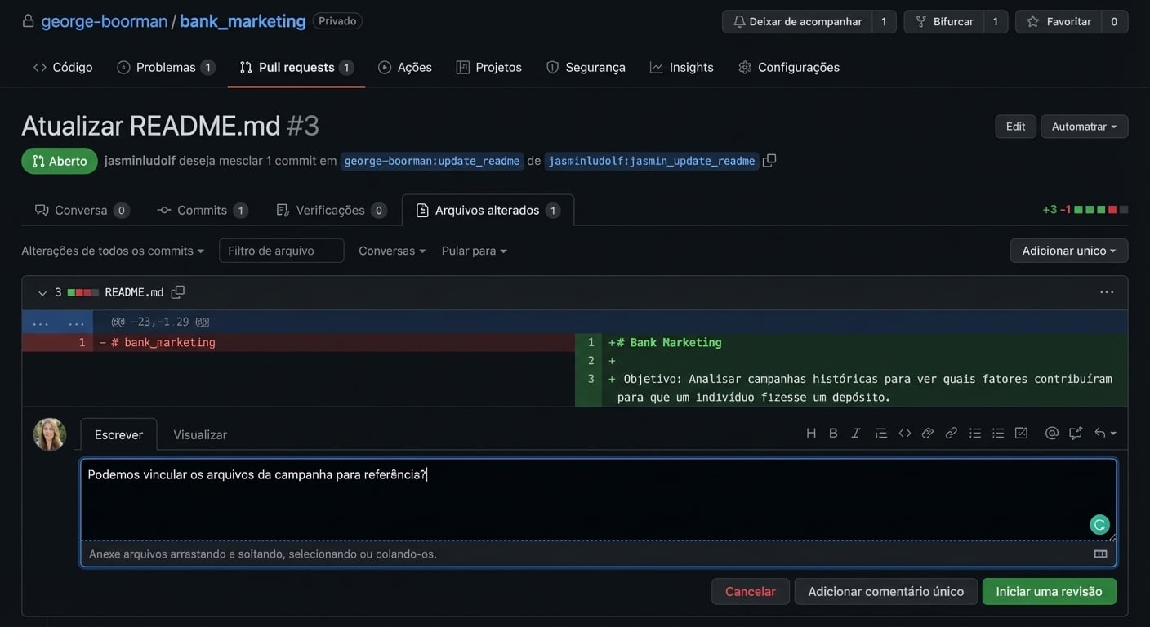The height and width of the screenshot is (627, 1150).
Task: Click the Aberto status badge
Action: click(60, 161)
